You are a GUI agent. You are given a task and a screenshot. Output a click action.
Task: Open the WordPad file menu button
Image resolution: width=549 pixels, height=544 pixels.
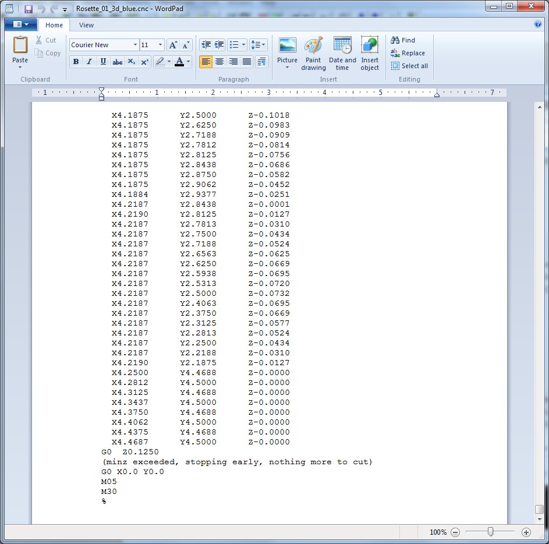point(20,25)
